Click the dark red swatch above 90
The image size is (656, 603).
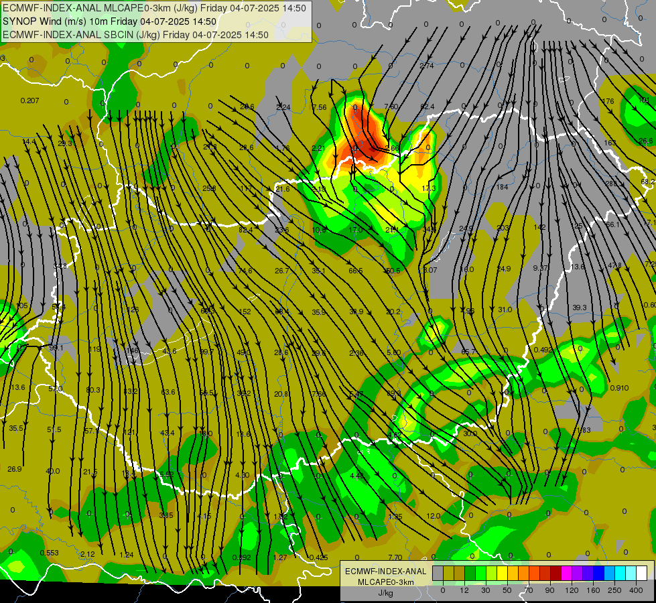[555, 574]
